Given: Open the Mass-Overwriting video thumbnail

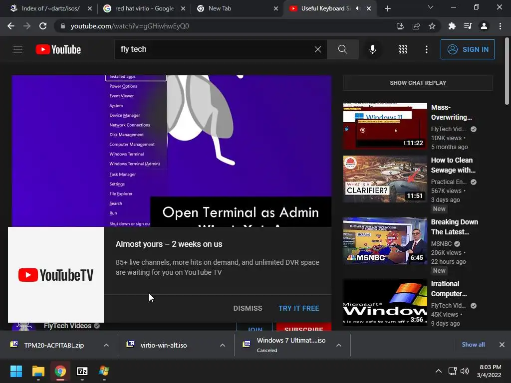Looking at the screenshot, I should pos(385,126).
